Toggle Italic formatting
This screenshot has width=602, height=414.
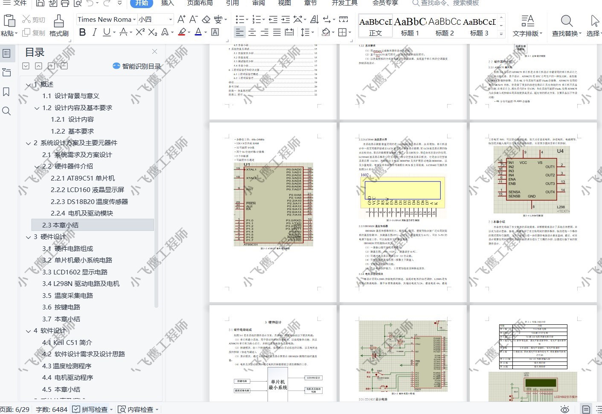pyautogui.click(x=94, y=32)
